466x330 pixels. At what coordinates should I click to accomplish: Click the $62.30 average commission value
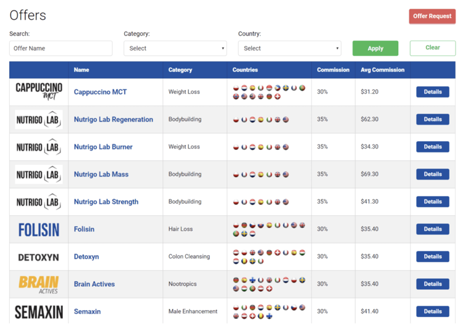point(370,119)
